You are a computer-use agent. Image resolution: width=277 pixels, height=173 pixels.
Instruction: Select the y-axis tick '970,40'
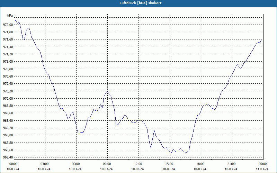8,84
